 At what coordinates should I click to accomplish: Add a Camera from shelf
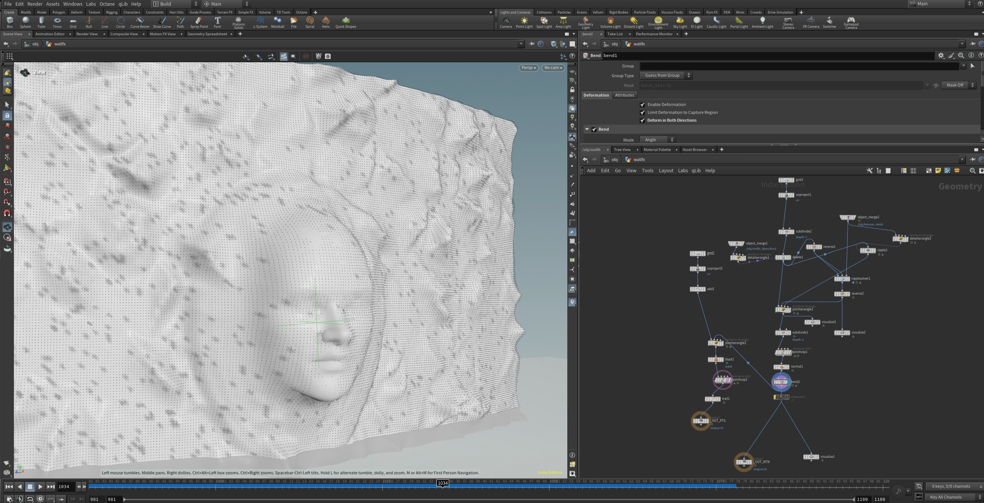pos(506,22)
